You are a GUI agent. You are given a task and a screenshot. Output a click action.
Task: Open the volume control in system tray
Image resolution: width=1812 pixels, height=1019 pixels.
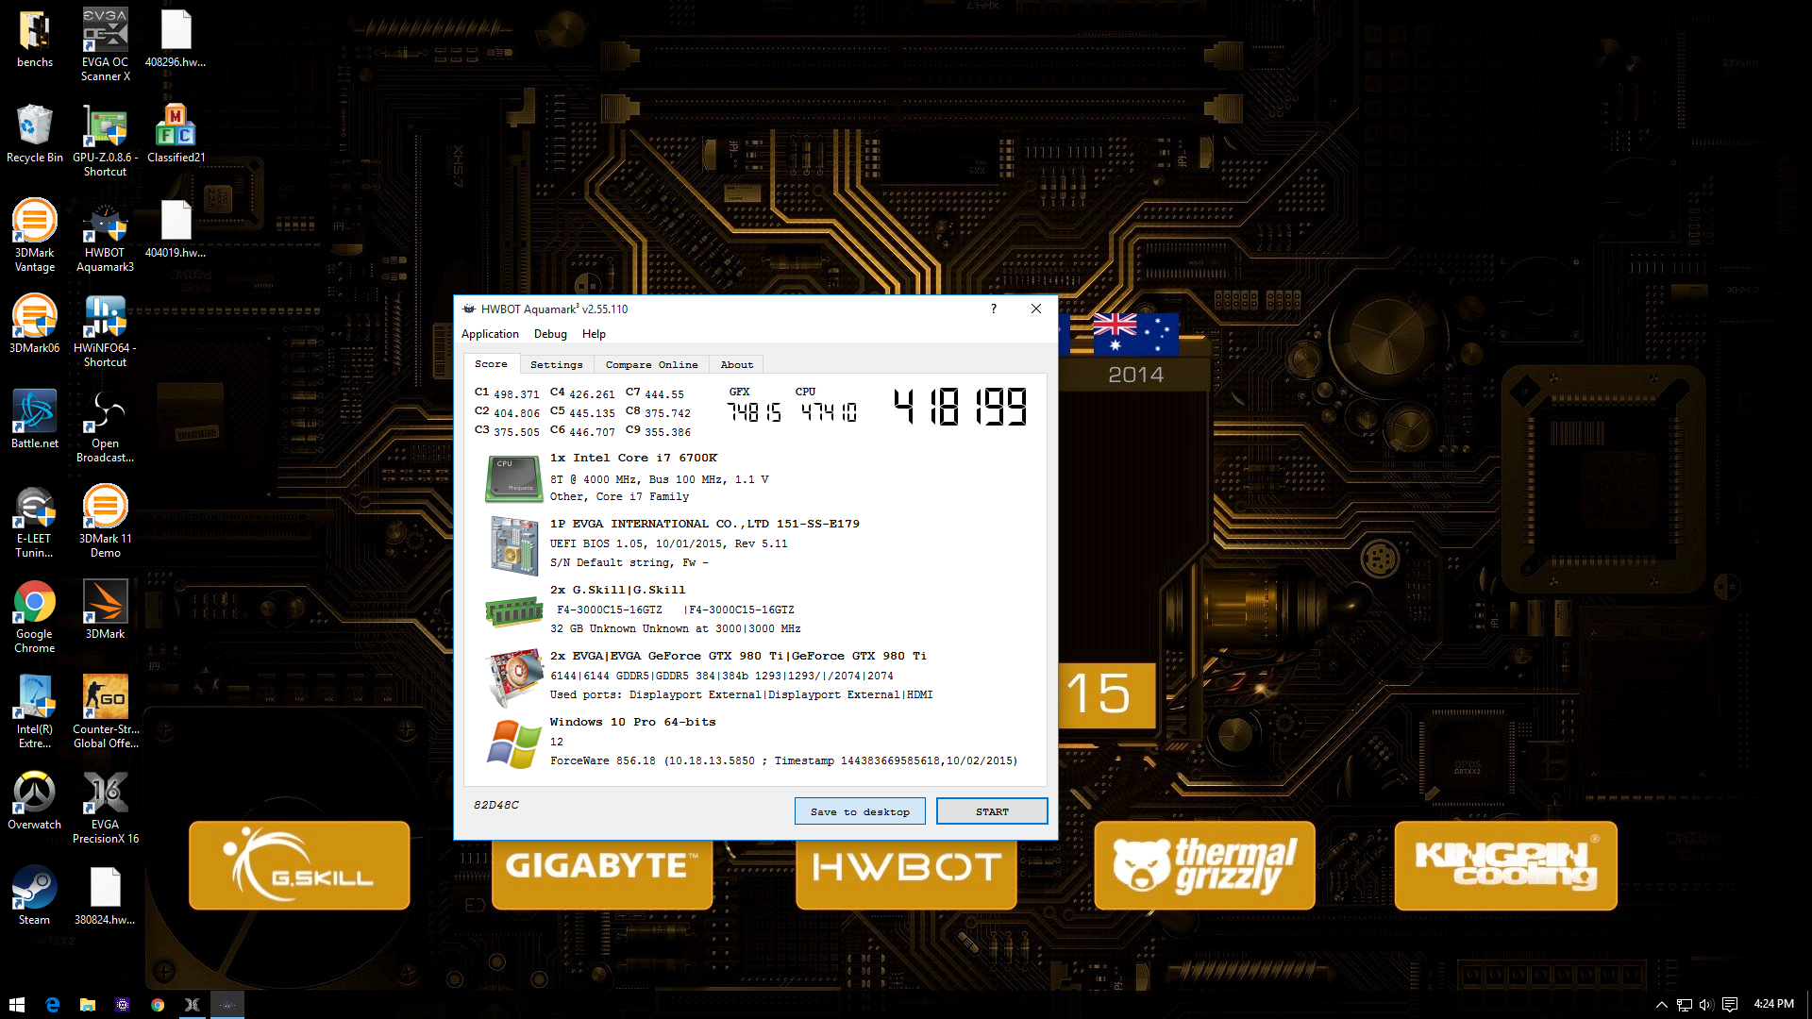[1706, 1005]
